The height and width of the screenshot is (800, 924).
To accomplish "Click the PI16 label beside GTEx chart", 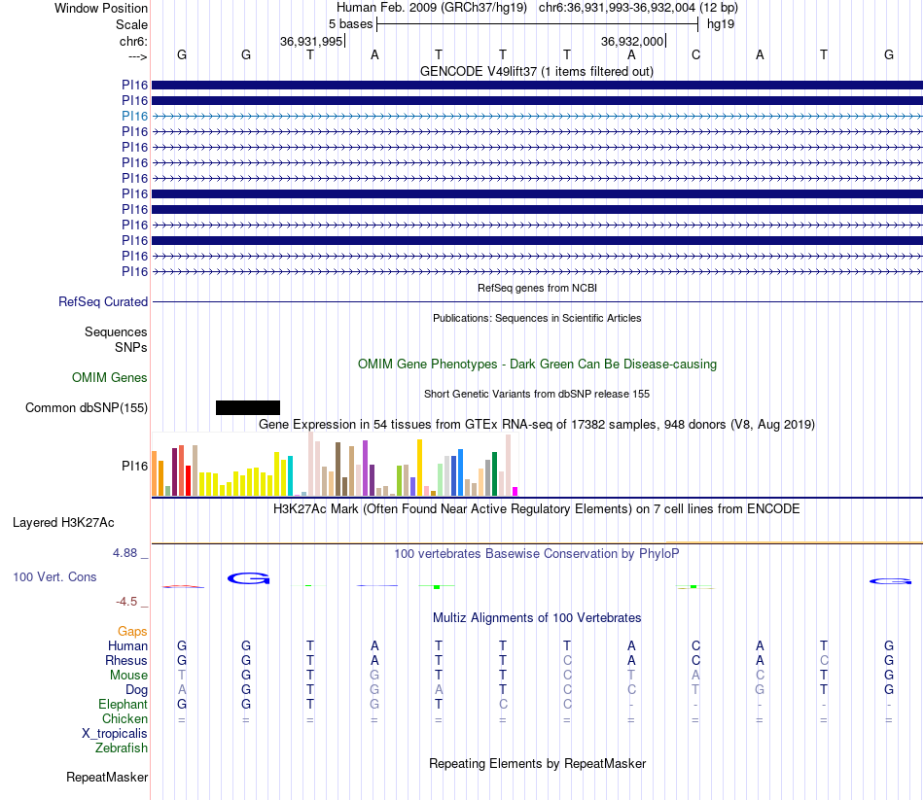I will [134, 466].
